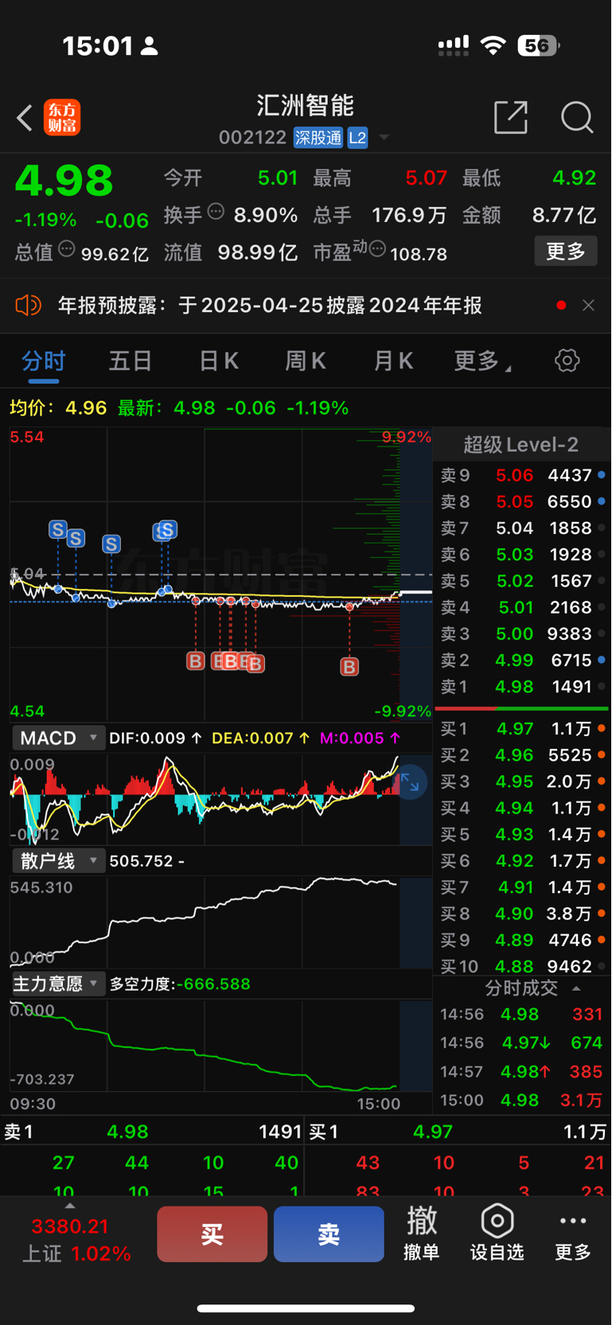Tap the 15:00 4.98 3.1万 trade row
The width and height of the screenshot is (612, 1325).
pos(522,1101)
